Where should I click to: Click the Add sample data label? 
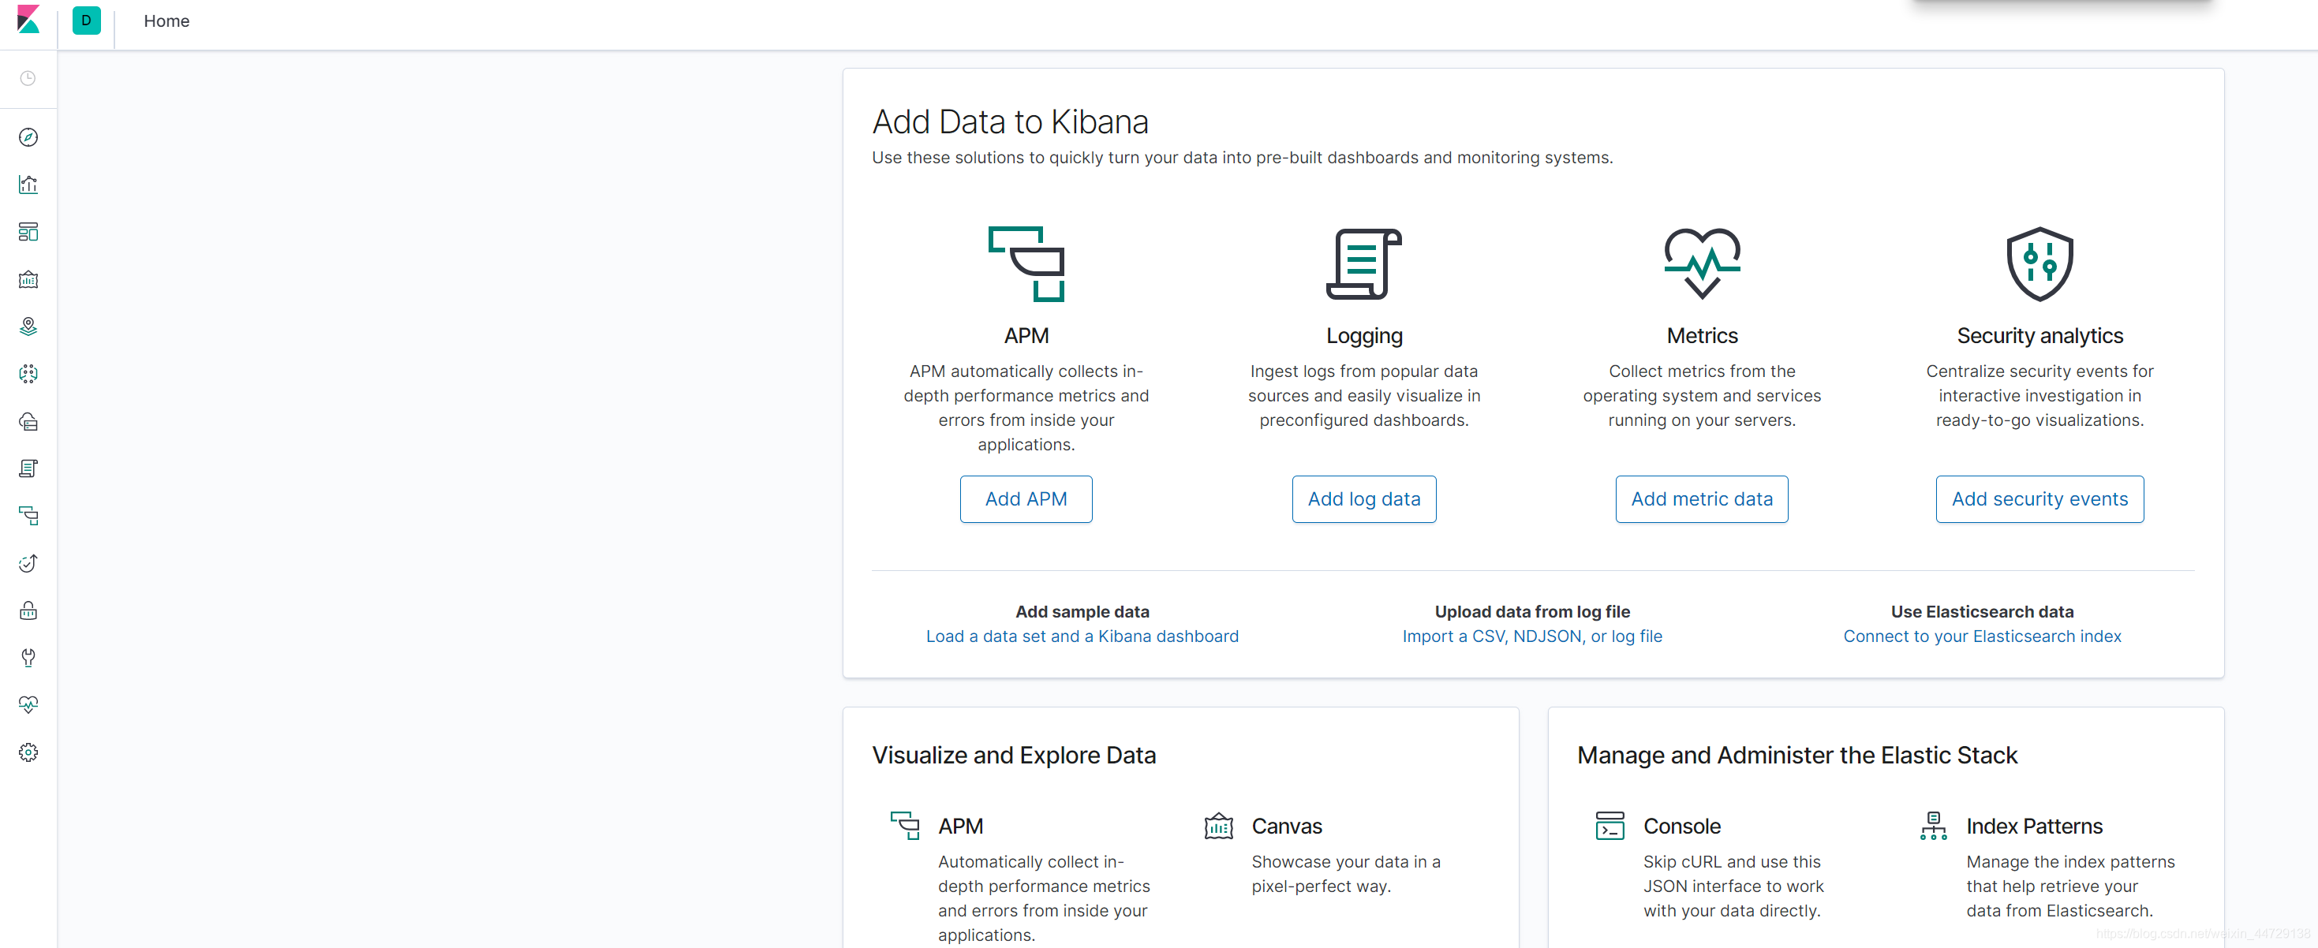(x=1082, y=611)
